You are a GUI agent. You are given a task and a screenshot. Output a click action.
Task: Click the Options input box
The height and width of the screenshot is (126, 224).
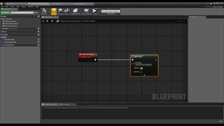click(141, 72)
